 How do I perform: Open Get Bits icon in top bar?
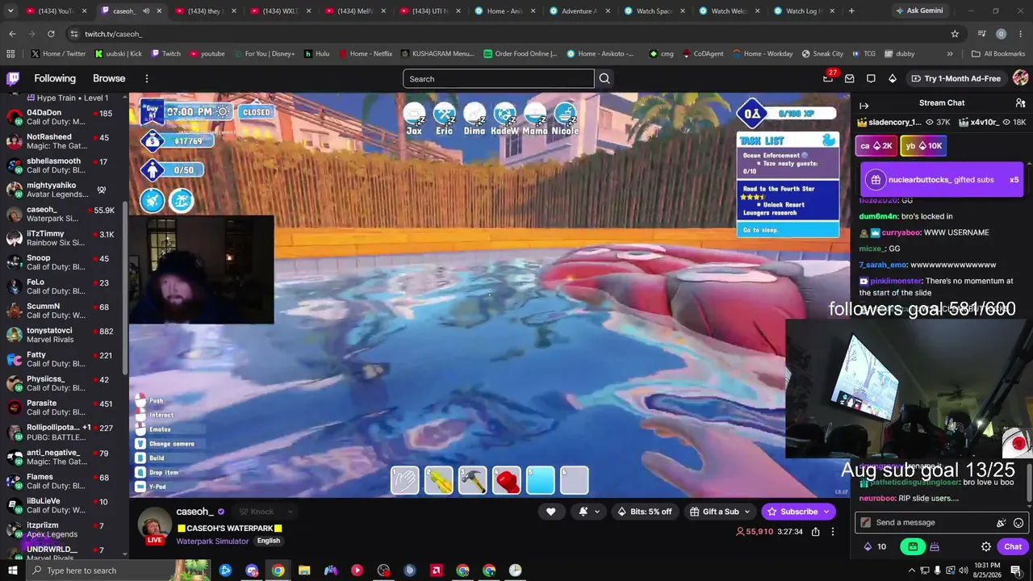(x=892, y=78)
